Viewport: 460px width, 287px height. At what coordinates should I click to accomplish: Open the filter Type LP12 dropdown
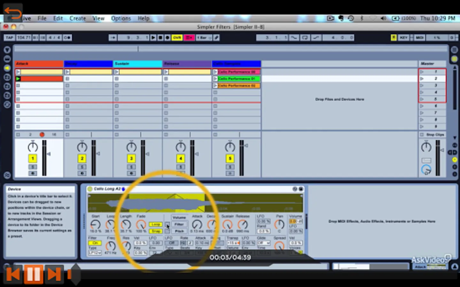pos(95,253)
